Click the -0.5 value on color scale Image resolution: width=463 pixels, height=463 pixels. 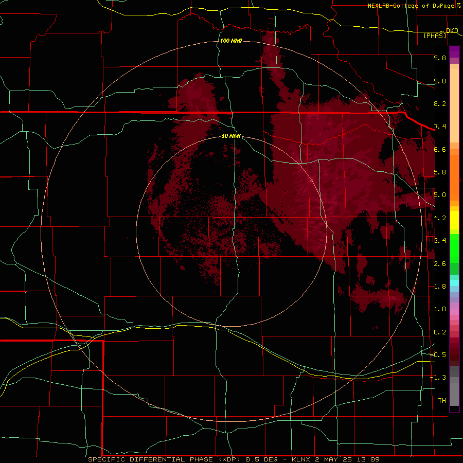(x=438, y=354)
